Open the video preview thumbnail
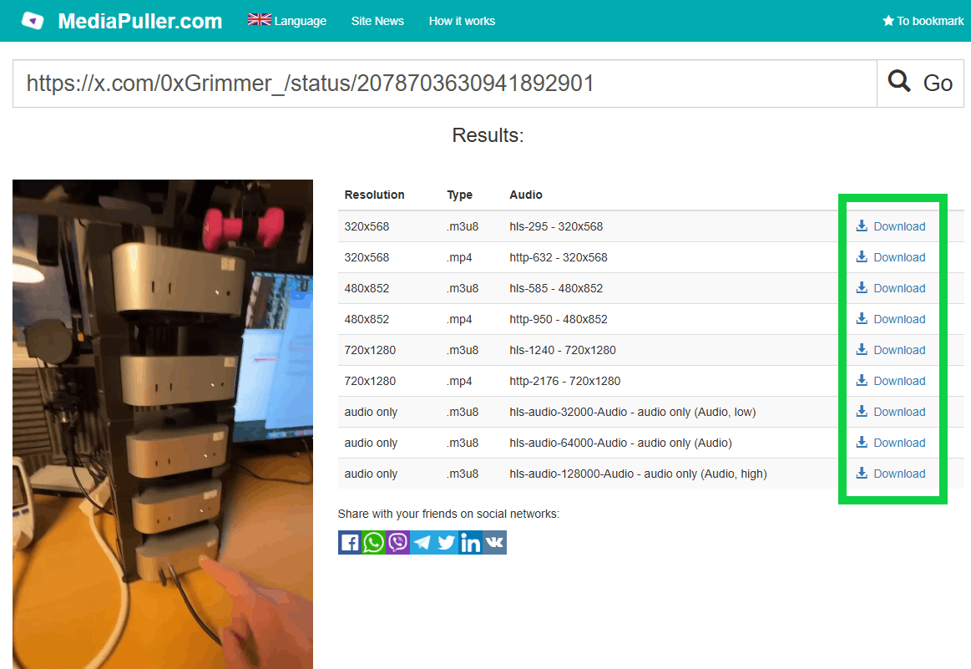Screen dimensions: 971x669 (x=163, y=424)
